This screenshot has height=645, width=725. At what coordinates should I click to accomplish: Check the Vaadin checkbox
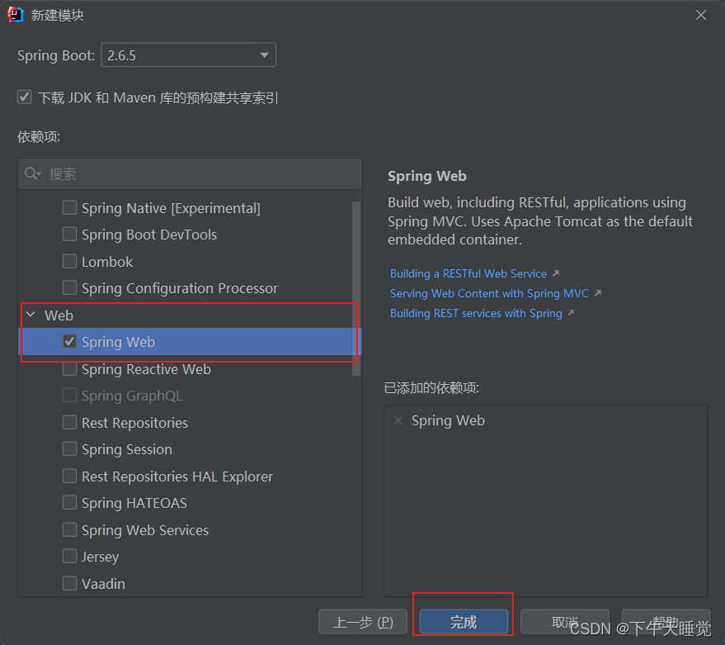[69, 583]
